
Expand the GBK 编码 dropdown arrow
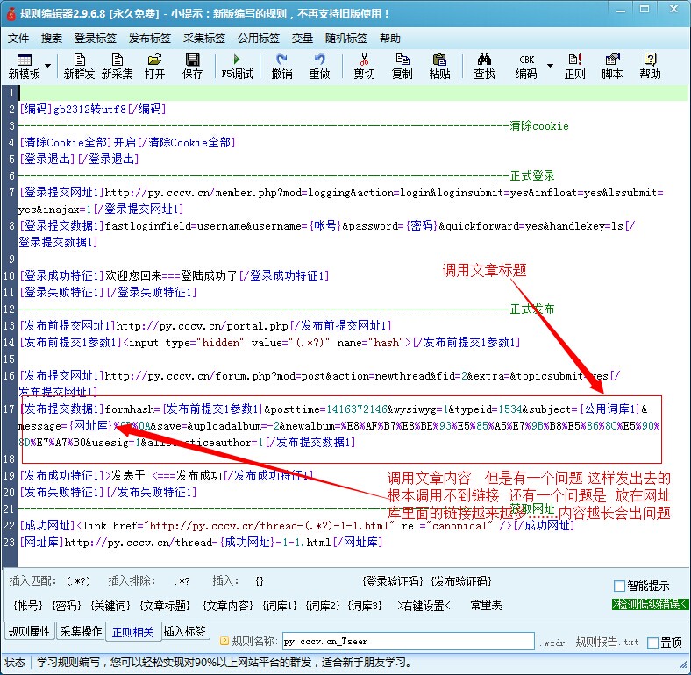click(550, 66)
